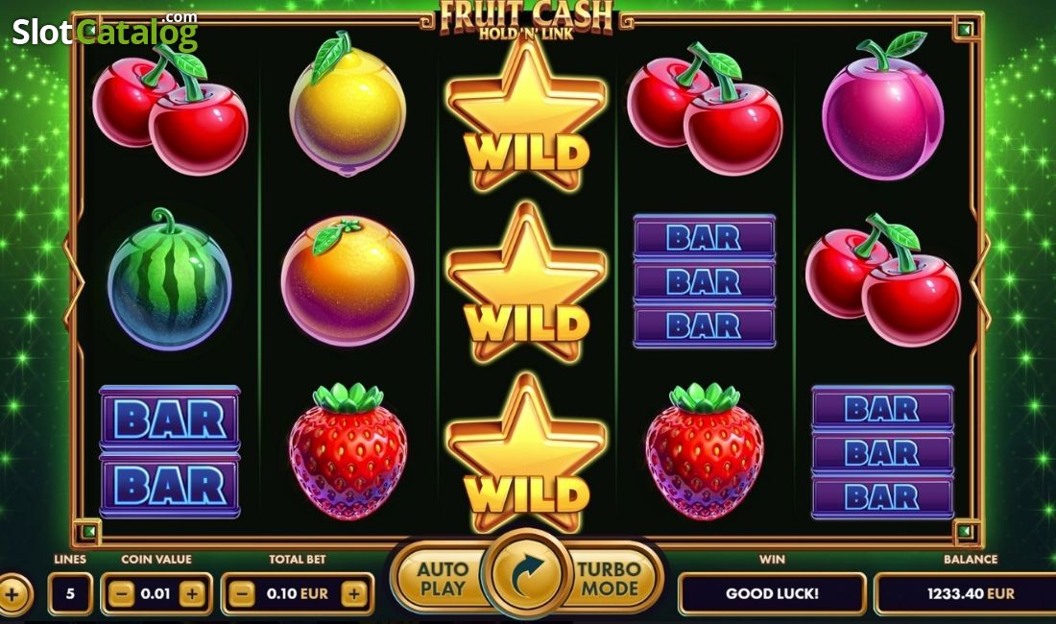Select the watermelon symbol on first reel
Image resolution: width=1056 pixels, height=624 pixels.
coord(169,278)
